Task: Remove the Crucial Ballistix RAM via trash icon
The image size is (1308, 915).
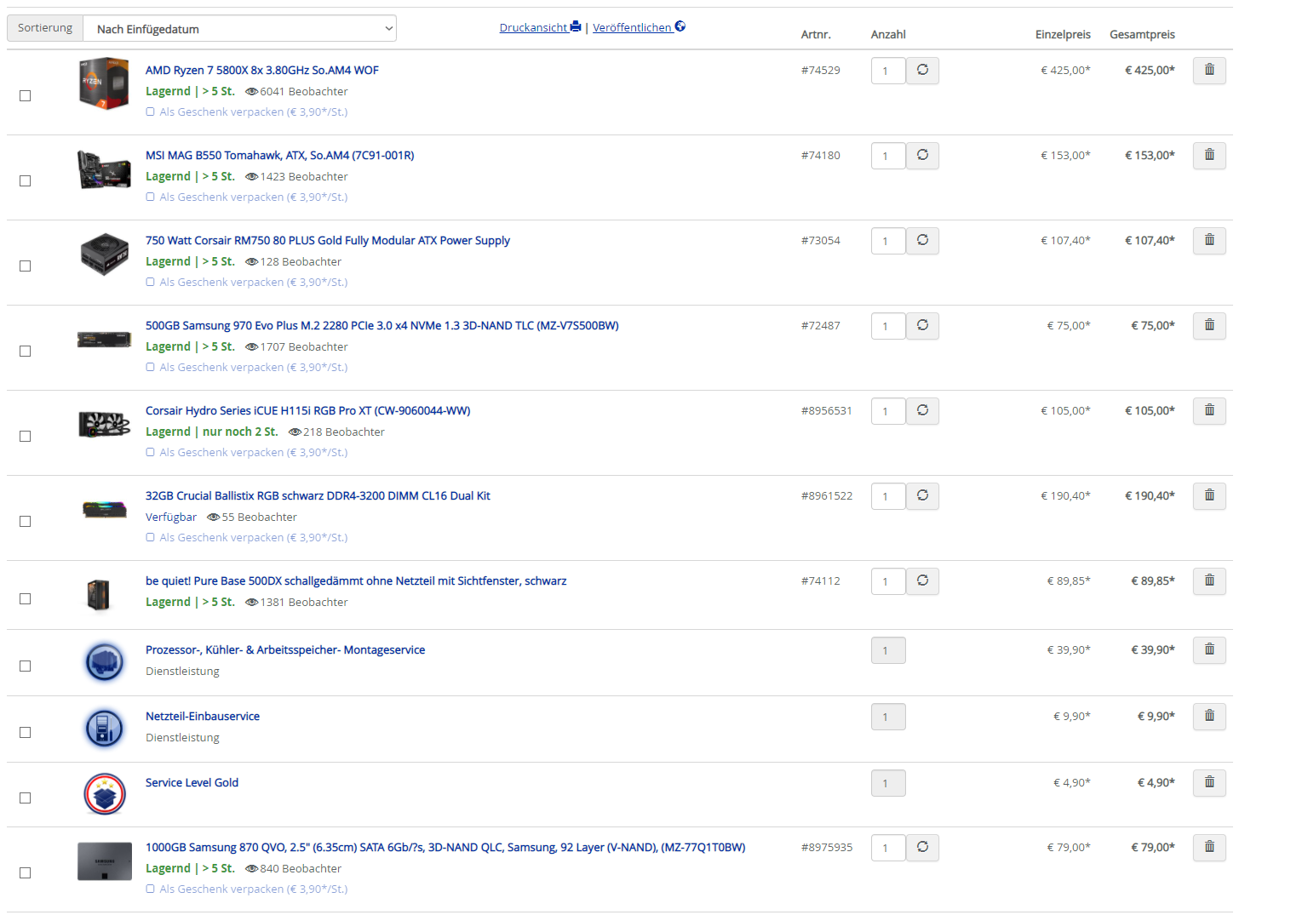Action: pyautogui.click(x=1209, y=496)
